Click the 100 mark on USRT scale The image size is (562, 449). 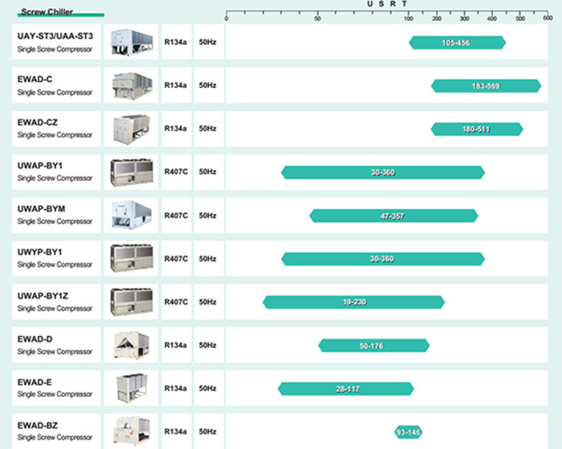pos(408,18)
